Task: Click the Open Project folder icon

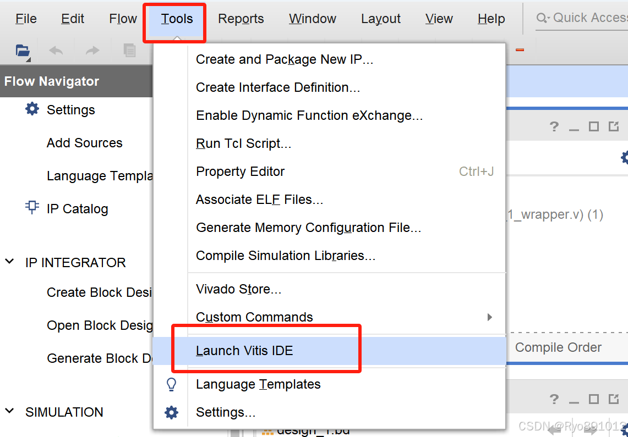Action: (23, 52)
